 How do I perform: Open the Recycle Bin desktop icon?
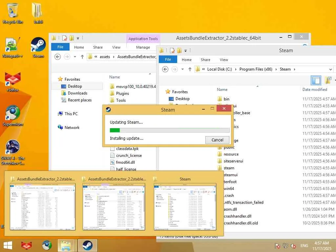pyautogui.click(x=12, y=13)
